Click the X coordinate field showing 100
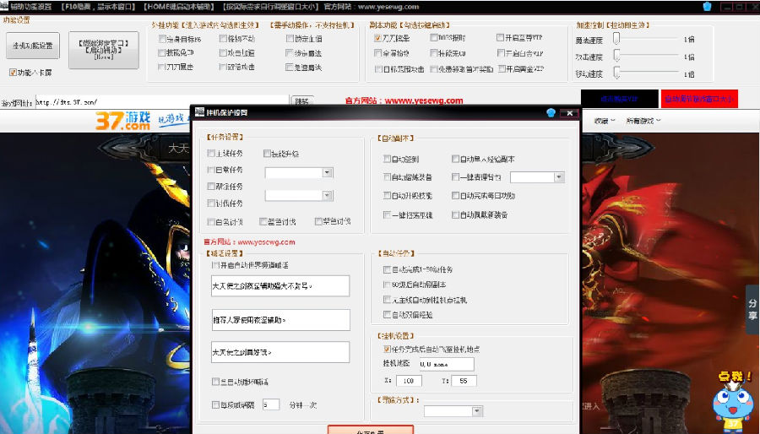The image size is (760, 434). pyautogui.click(x=409, y=381)
